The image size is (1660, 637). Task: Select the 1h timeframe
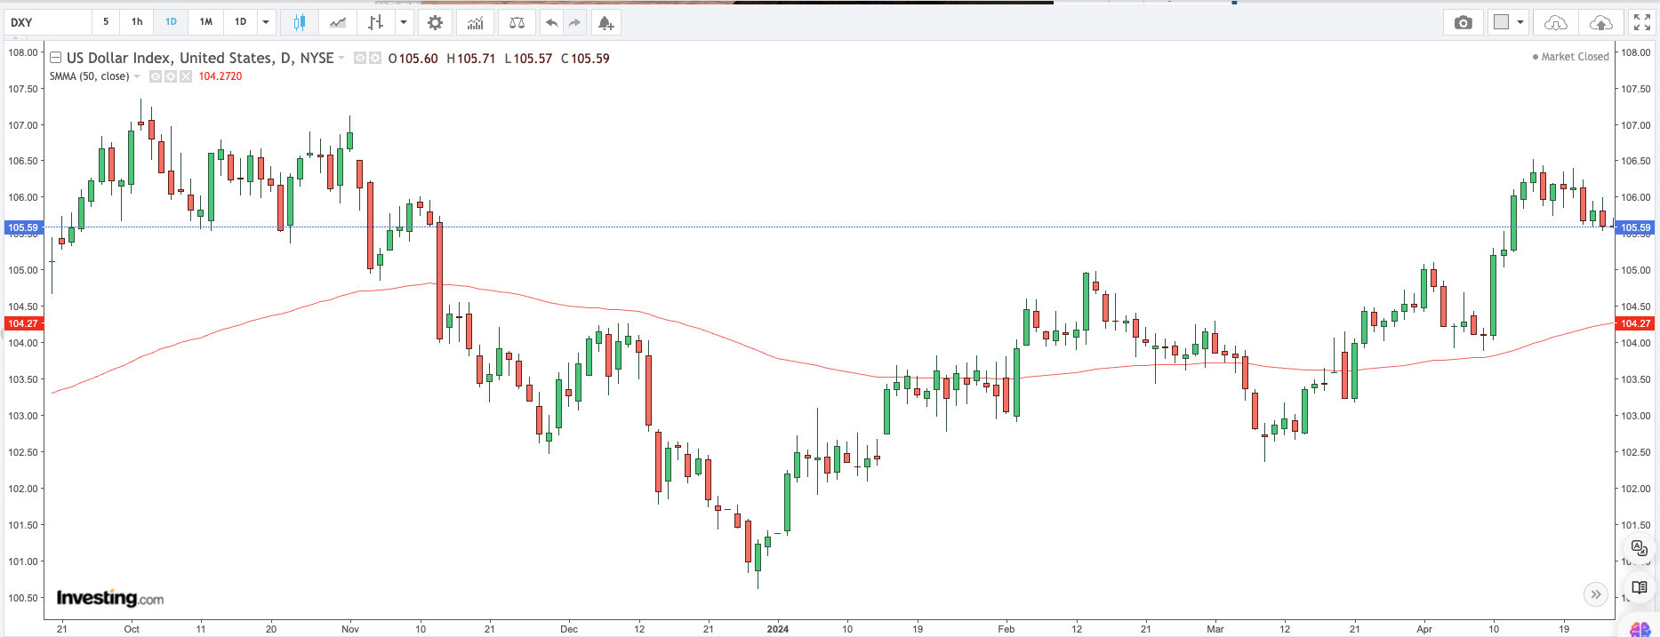[137, 22]
